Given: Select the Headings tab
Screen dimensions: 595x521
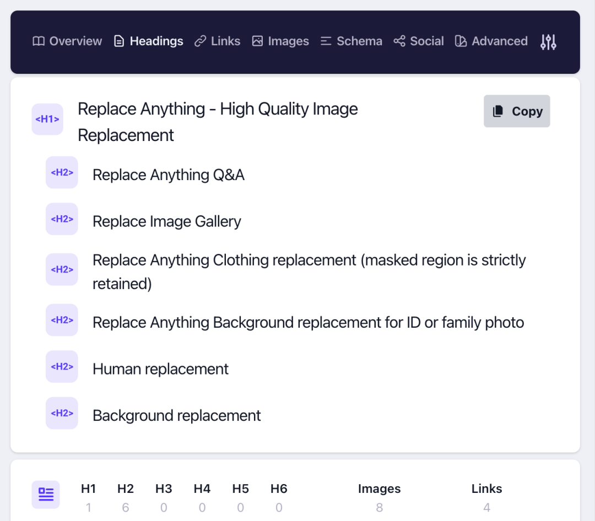Looking at the screenshot, I should pyautogui.click(x=148, y=41).
